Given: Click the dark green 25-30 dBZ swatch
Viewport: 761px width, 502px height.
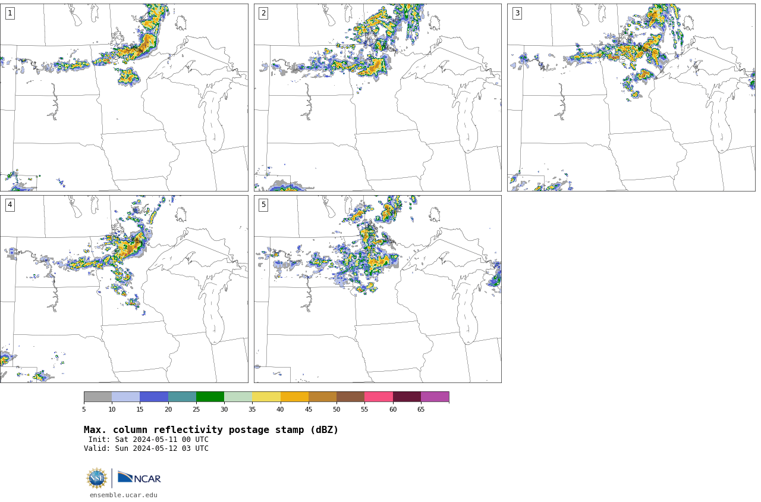Looking at the screenshot, I should 210,397.
